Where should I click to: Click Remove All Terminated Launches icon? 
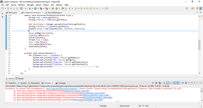pyautogui.click(x=160, y=83)
